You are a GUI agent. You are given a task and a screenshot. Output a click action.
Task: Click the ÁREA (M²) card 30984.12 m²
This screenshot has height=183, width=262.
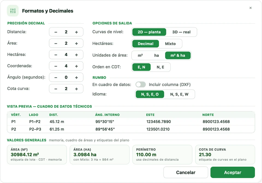click(37, 155)
